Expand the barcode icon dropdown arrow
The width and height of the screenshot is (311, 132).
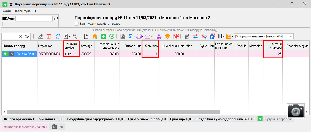click(x=223, y=36)
